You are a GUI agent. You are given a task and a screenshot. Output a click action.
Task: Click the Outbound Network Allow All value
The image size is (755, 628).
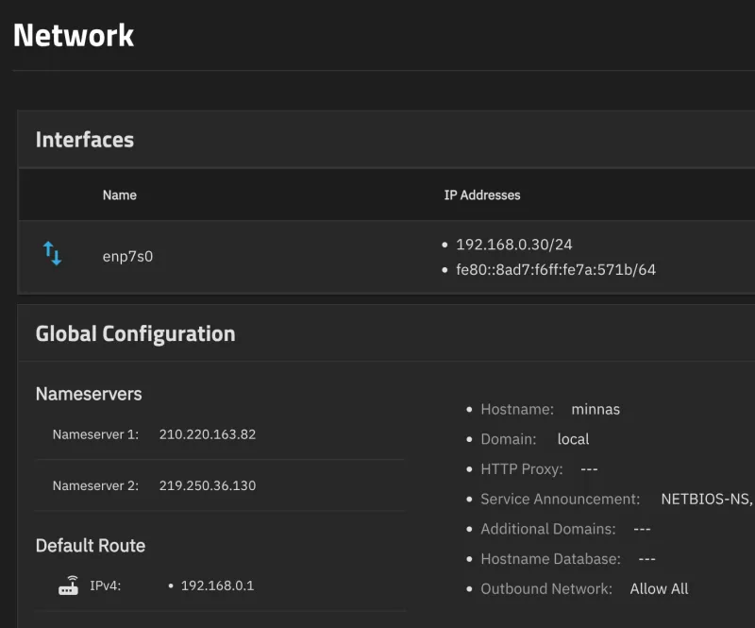point(659,588)
